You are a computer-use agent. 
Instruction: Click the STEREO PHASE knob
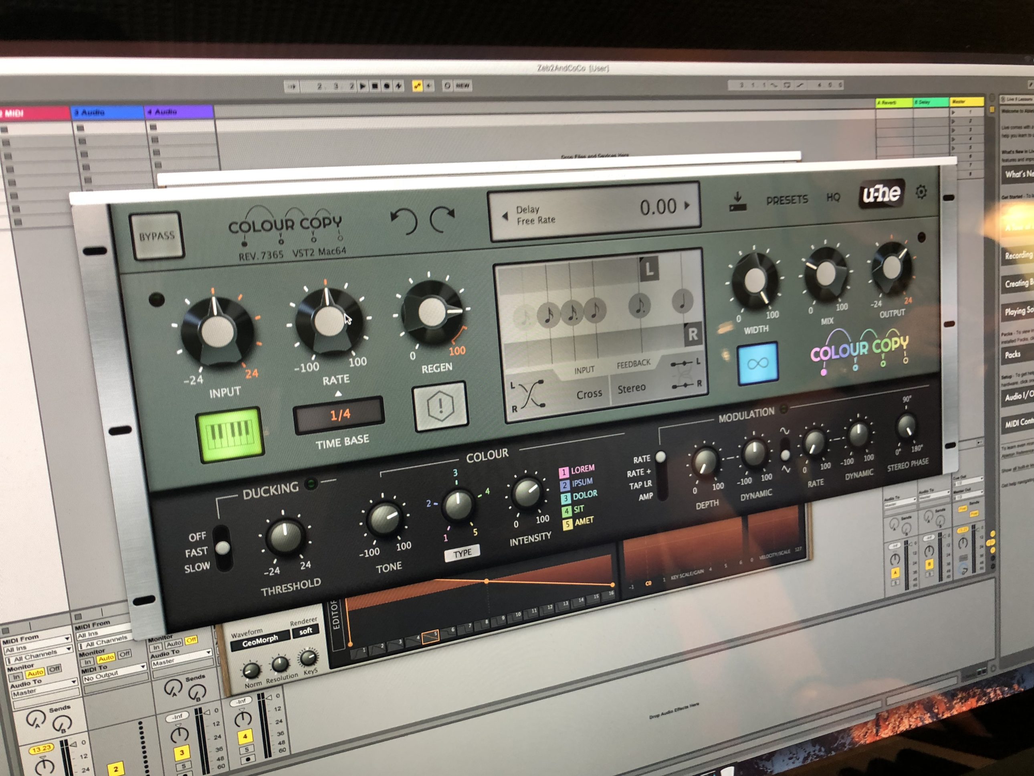pyautogui.click(x=907, y=427)
